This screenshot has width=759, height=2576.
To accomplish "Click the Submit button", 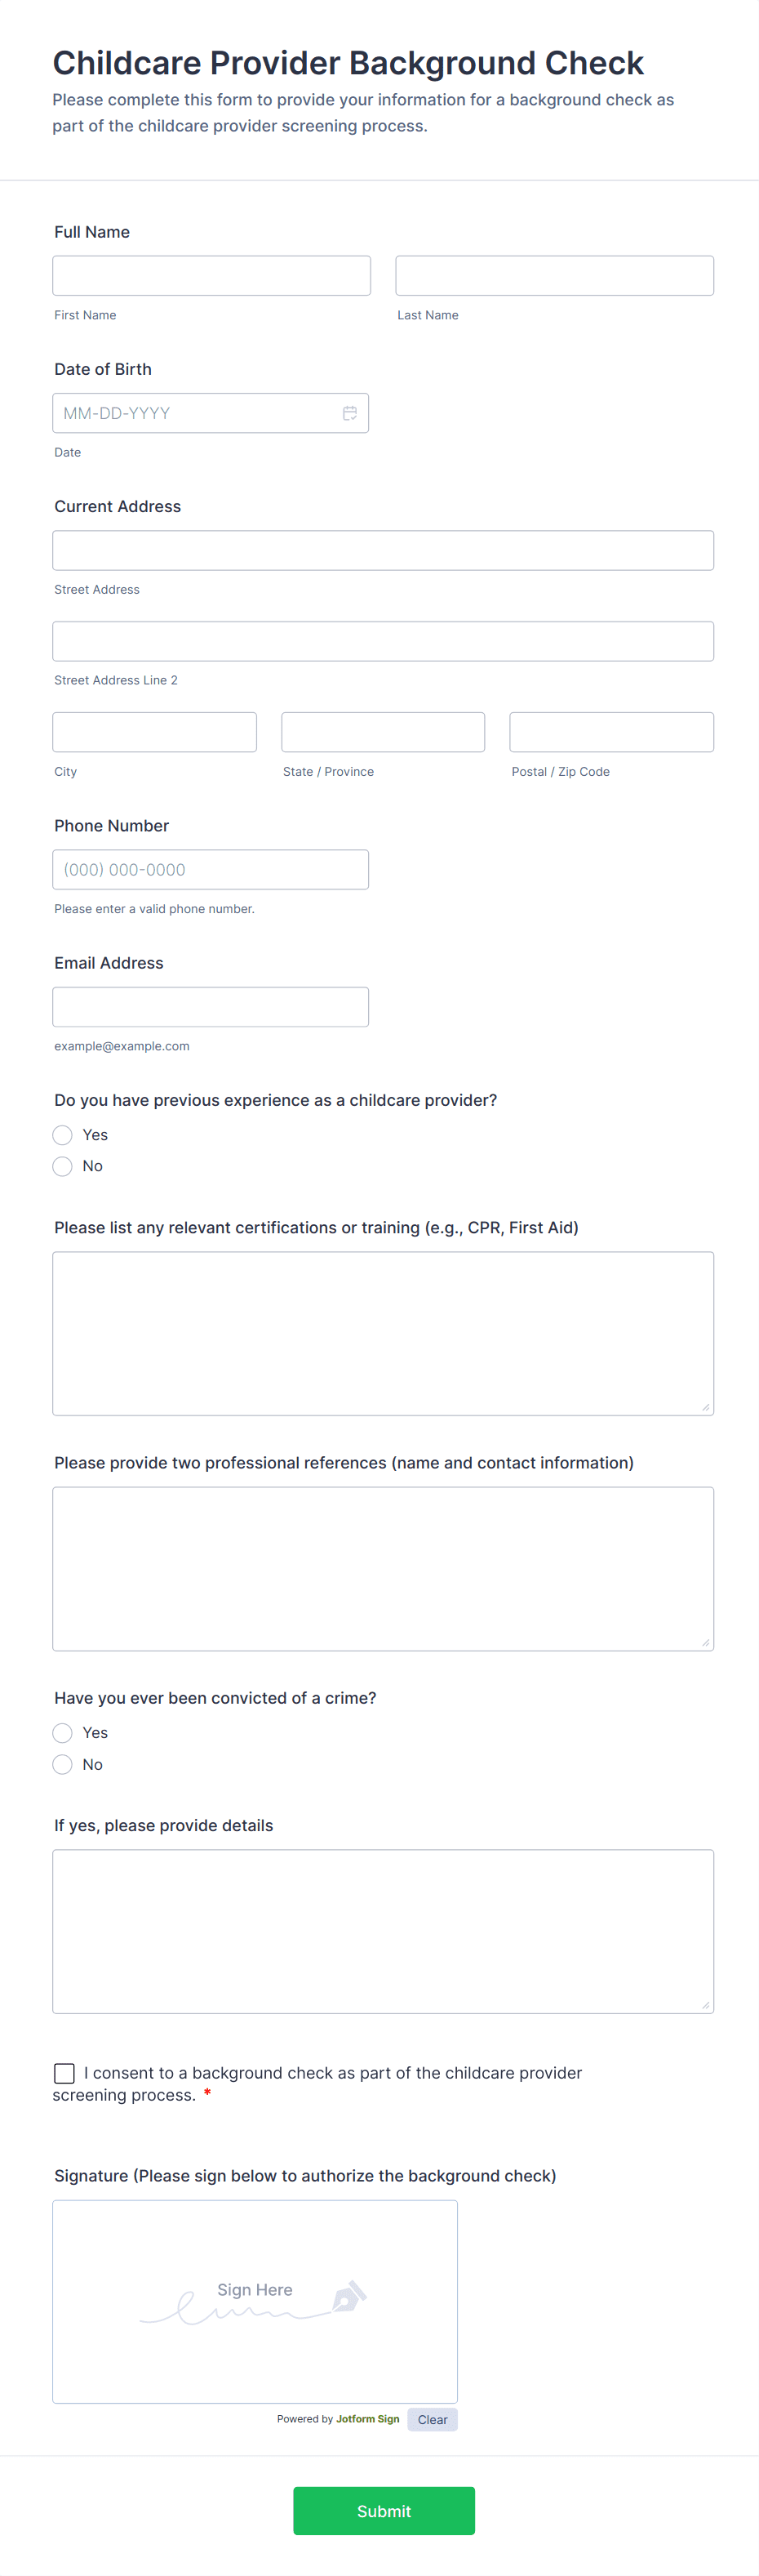I will (383, 2510).
